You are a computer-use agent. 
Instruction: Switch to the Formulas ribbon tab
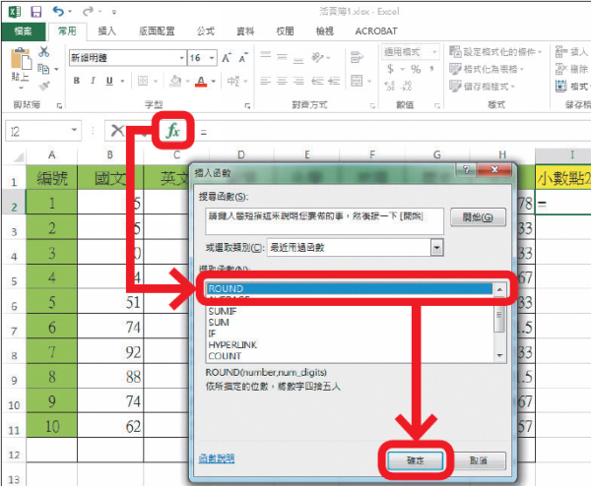[206, 31]
